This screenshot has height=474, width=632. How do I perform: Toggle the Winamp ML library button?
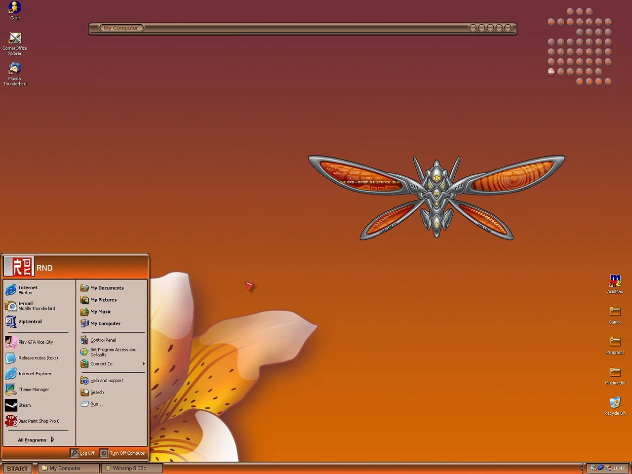(x=374, y=188)
